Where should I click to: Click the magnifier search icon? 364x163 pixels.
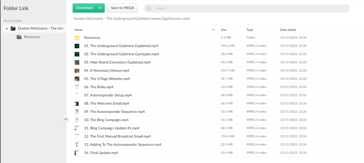[x=149, y=8]
